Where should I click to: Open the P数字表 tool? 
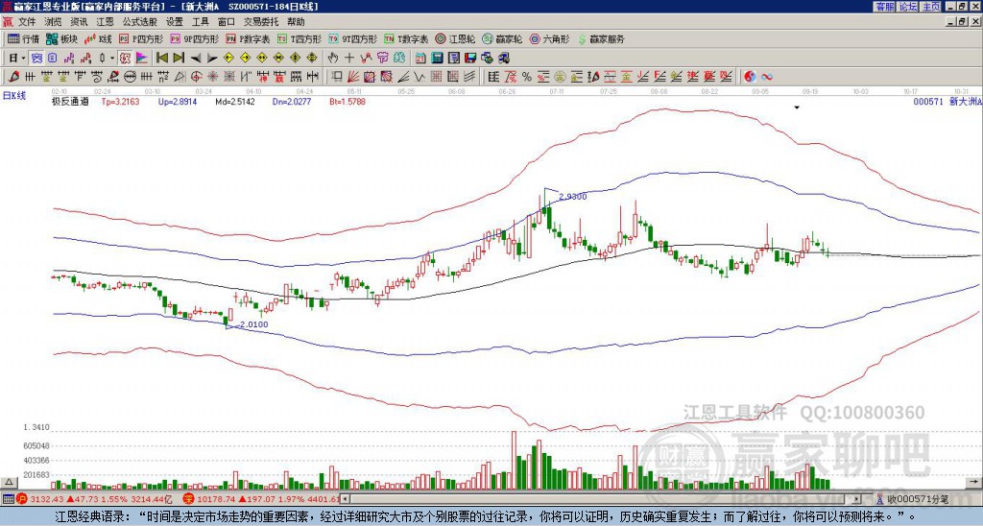(x=249, y=38)
